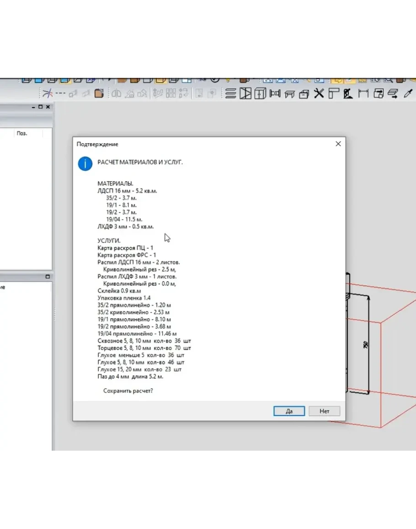
Task: Close the Подтверждение dialog window
Action: (x=338, y=144)
